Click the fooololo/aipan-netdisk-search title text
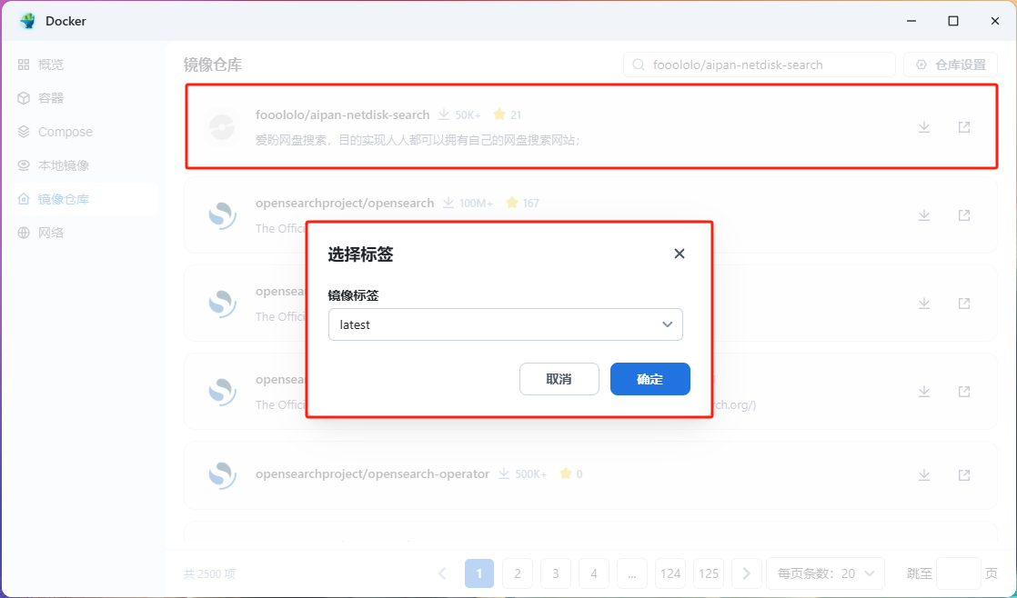This screenshot has width=1017, height=598. pyautogui.click(x=342, y=115)
